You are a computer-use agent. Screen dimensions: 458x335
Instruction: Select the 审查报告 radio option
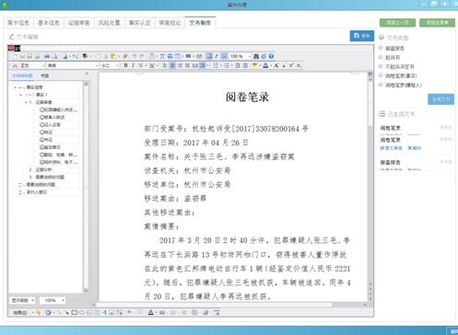pos(381,48)
